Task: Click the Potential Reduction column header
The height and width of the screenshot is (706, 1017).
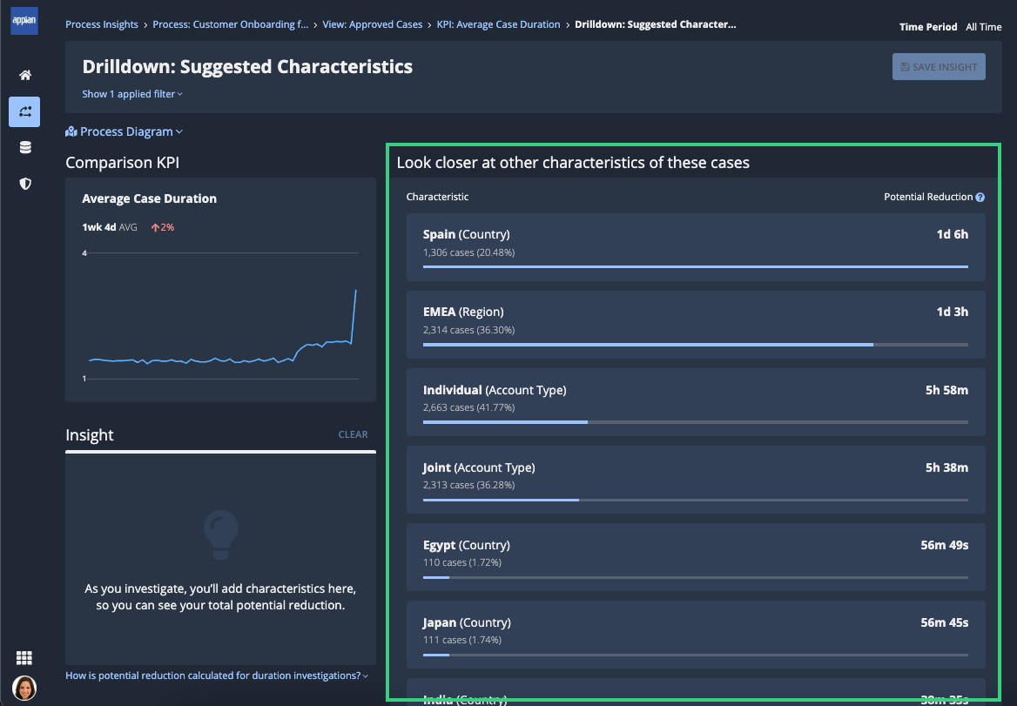Action: point(928,197)
